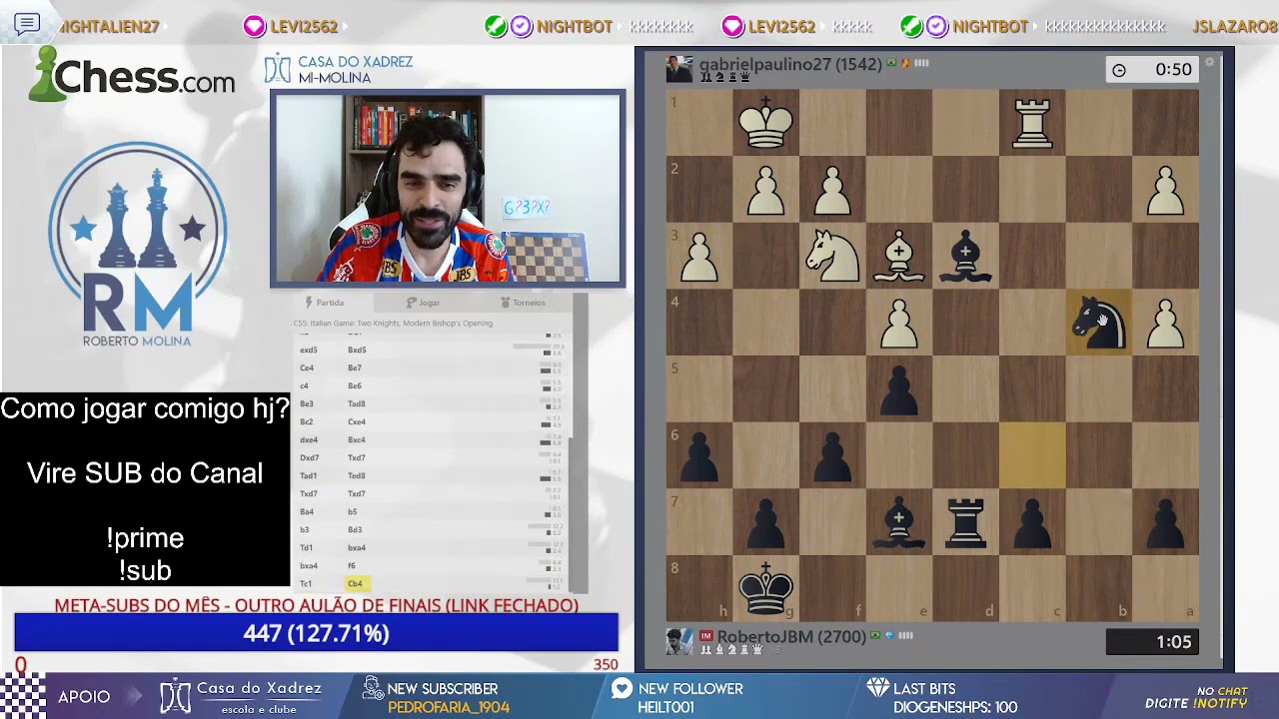Select the black bishop on d3
1279x719 pixels.
965,256
